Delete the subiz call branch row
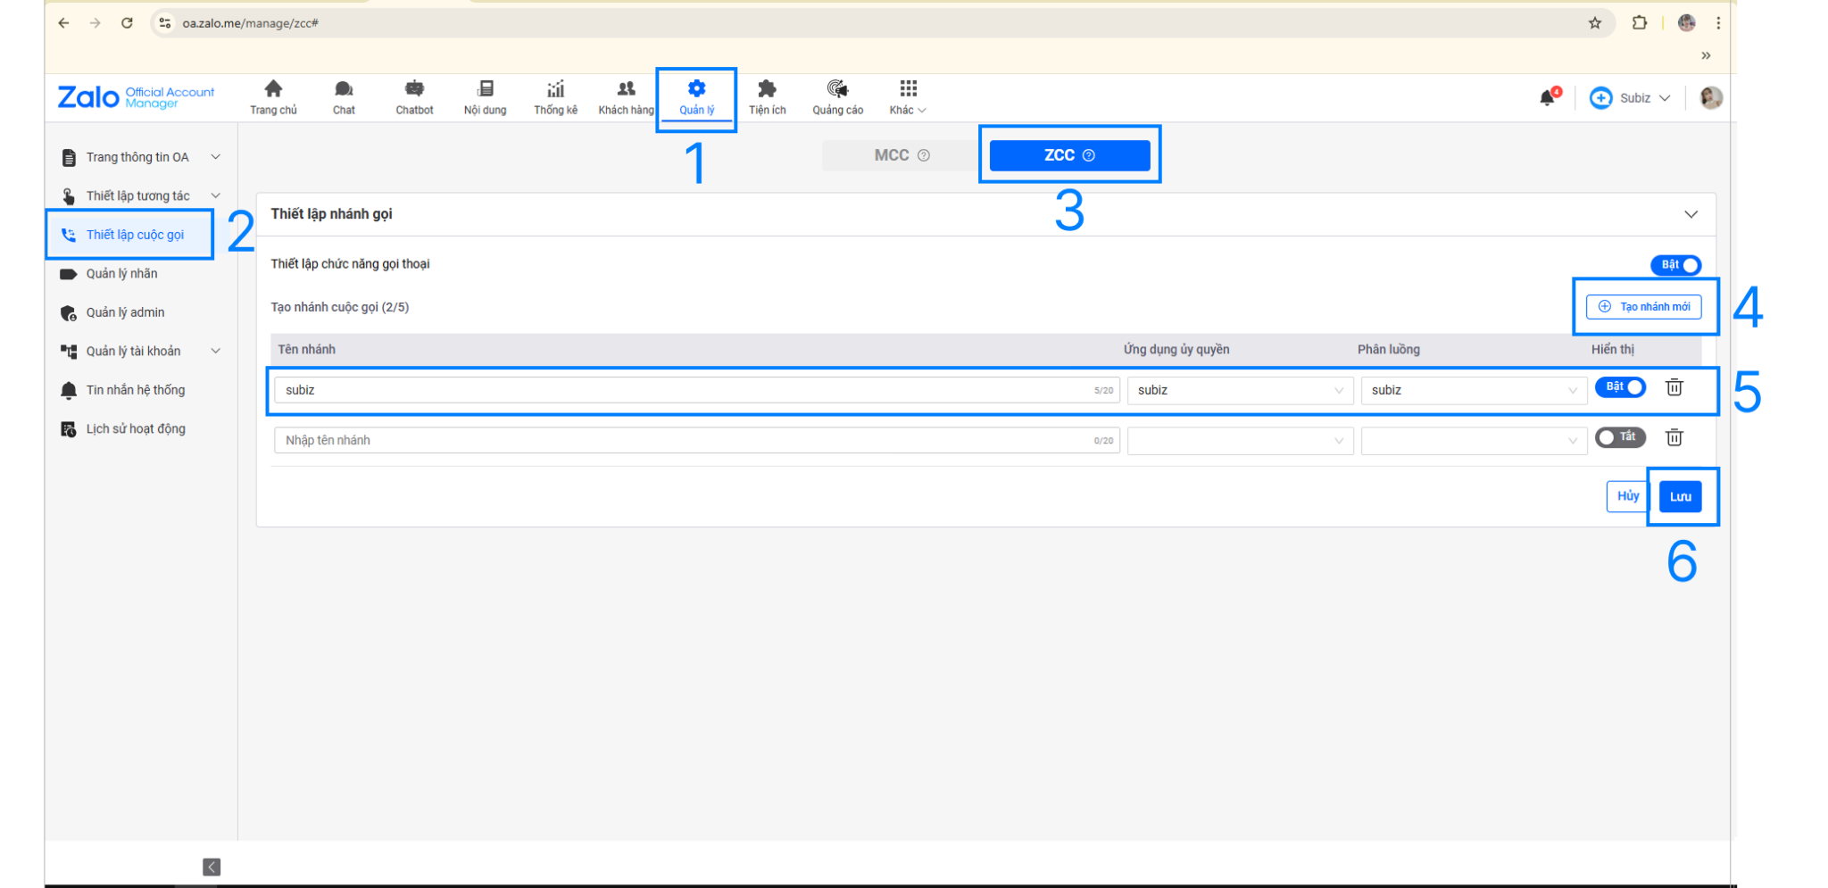The image size is (1828, 888). point(1674,387)
